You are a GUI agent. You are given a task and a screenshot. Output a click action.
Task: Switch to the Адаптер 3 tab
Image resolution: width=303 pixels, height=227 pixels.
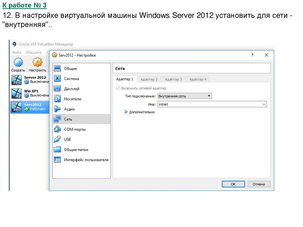click(x=173, y=79)
